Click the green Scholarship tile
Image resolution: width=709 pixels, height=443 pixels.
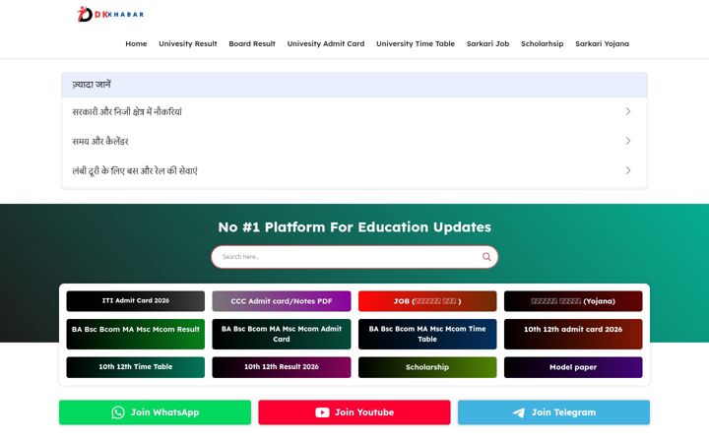[x=427, y=367]
